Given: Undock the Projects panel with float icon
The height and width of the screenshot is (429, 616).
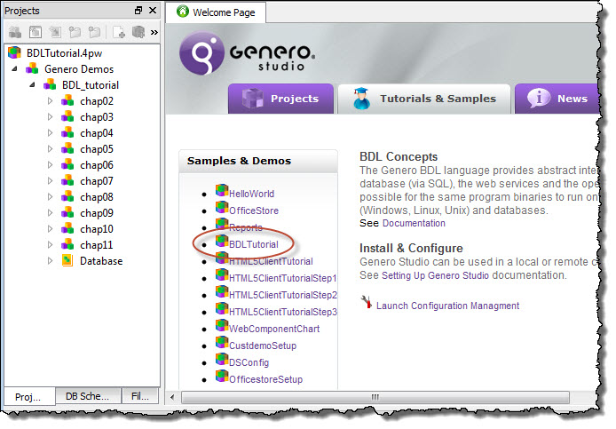Looking at the screenshot, I should (x=138, y=11).
